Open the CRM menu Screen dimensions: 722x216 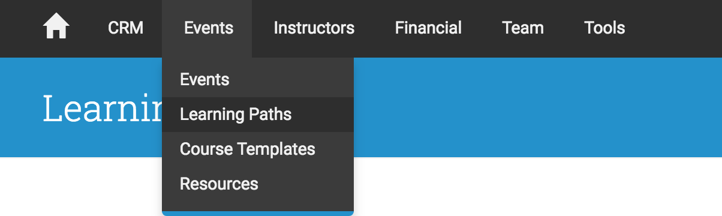point(125,28)
